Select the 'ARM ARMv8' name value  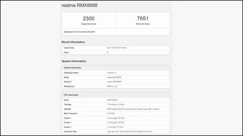[112, 100]
